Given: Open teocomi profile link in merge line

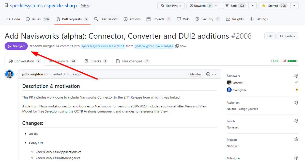Looking at the screenshot, I should [36, 46].
